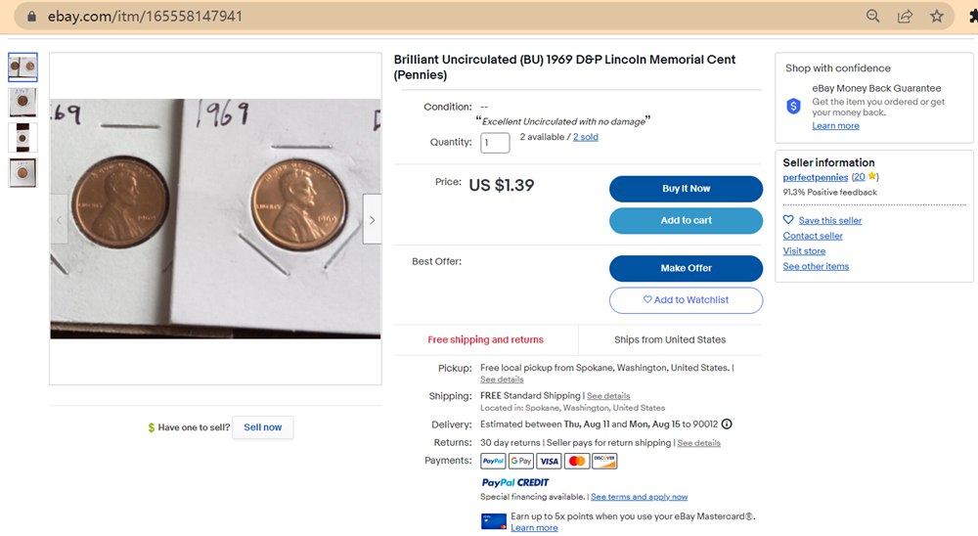Click the browser address bar URL
The height and width of the screenshot is (536, 978).
[145, 17]
